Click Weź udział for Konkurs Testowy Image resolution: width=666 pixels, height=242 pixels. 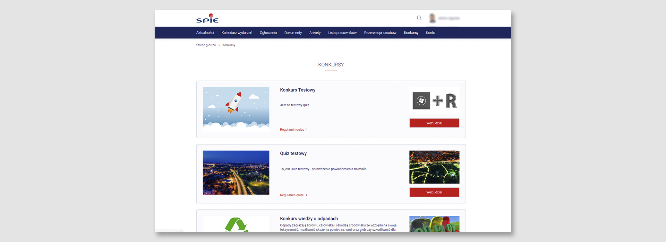pyautogui.click(x=434, y=123)
